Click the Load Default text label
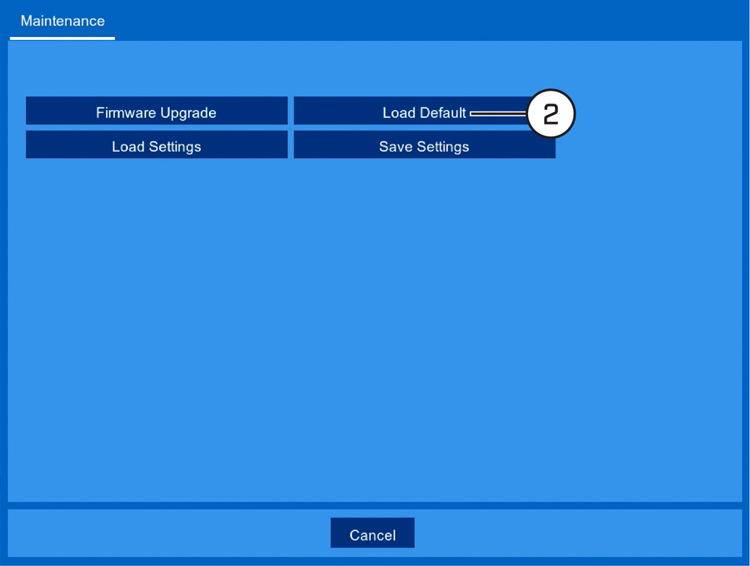 (x=424, y=112)
